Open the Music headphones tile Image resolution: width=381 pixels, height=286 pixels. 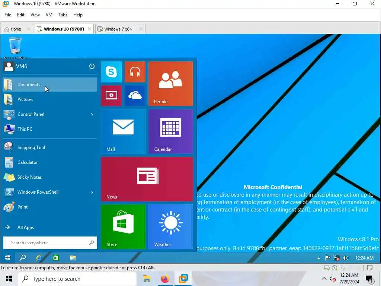point(135,72)
